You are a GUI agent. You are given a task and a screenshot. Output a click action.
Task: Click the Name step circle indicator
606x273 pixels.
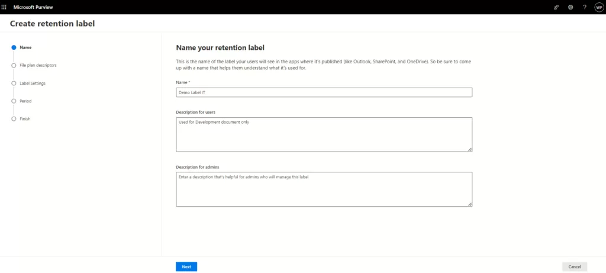[14, 47]
